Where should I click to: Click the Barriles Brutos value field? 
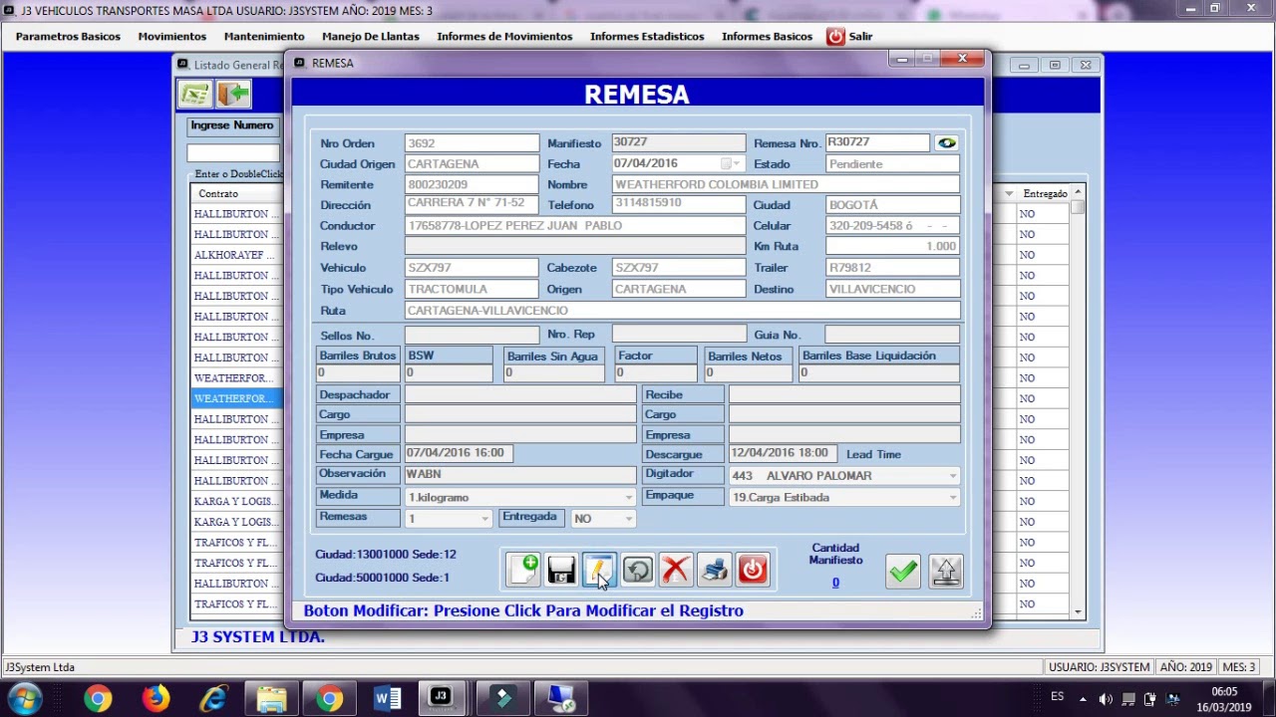point(359,373)
